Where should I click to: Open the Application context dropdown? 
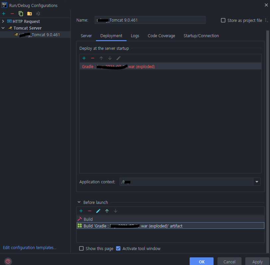tap(257, 182)
